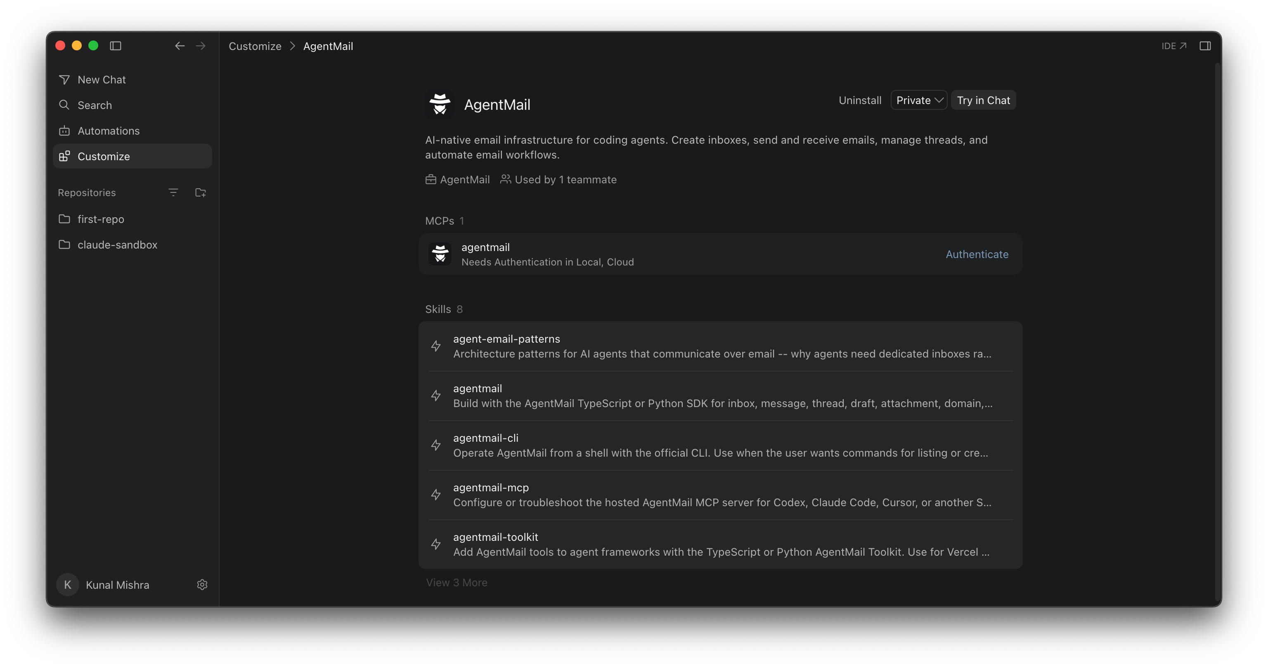Click the Automations robot icon
Screen dimensions: 1268x668
pyautogui.click(x=64, y=131)
